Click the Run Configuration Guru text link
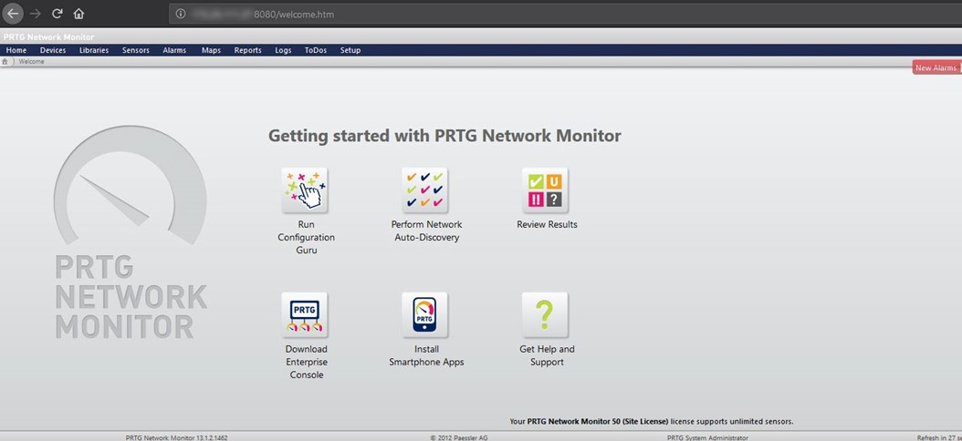 coord(306,237)
